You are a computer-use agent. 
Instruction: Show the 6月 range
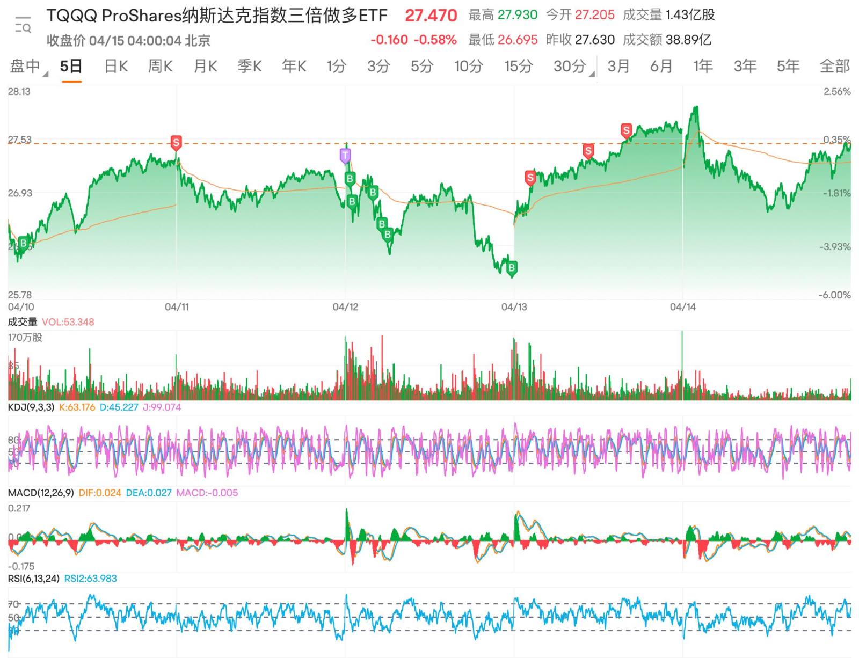(x=661, y=66)
